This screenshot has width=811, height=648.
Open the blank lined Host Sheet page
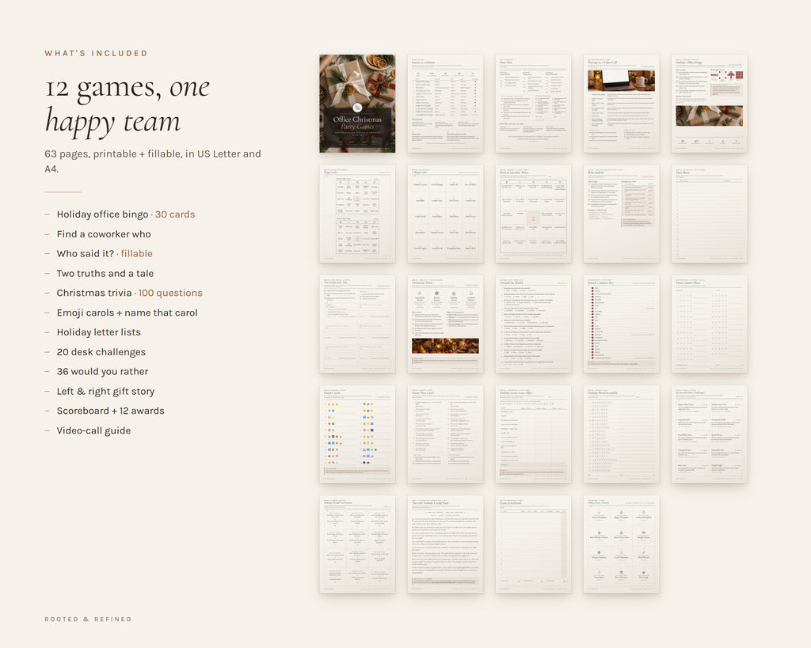[709, 214]
